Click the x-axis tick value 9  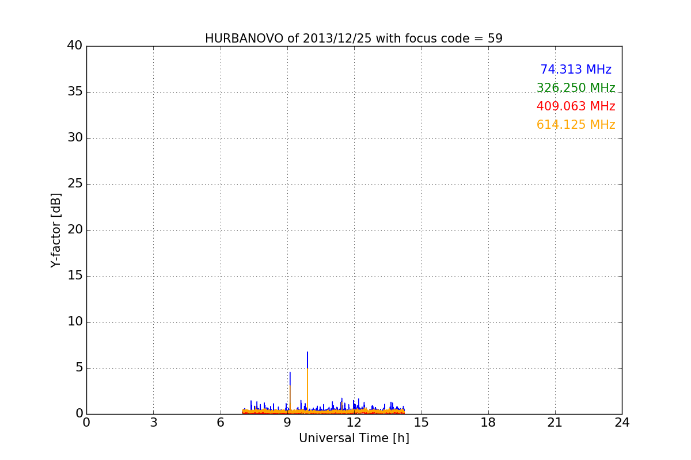pyautogui.click(x=287, y=423)
